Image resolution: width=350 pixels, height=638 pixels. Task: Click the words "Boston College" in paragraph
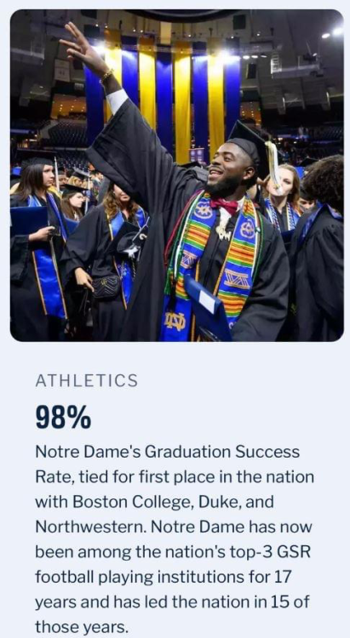coord(132,502)
